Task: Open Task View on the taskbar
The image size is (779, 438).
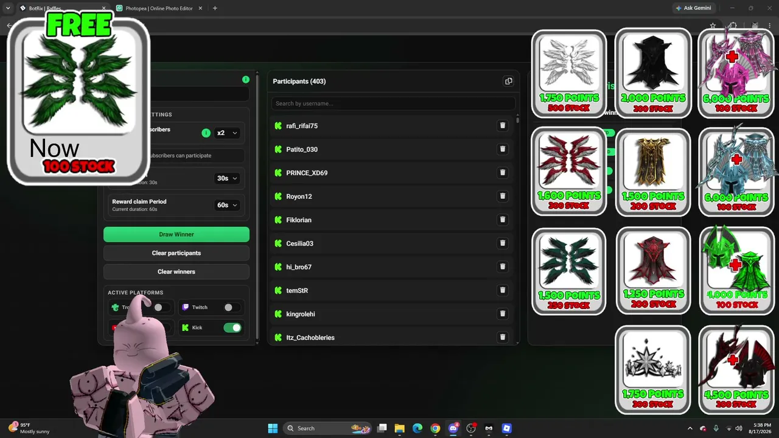Action: click(x=382, y=428)
